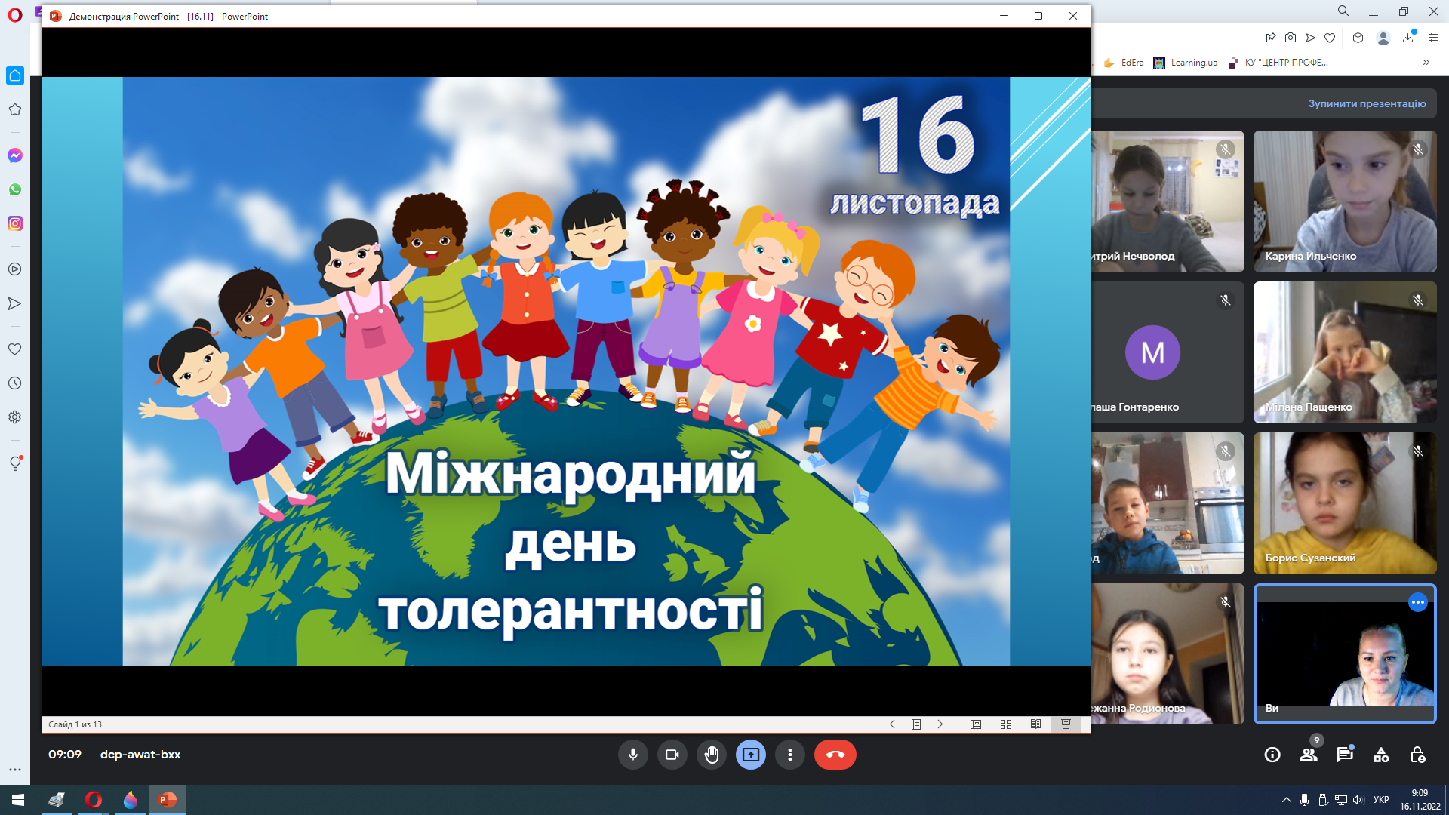Mute the microphone in Meet
The width and height of the screenshot is (1449, 815).
tap(632, 755)
